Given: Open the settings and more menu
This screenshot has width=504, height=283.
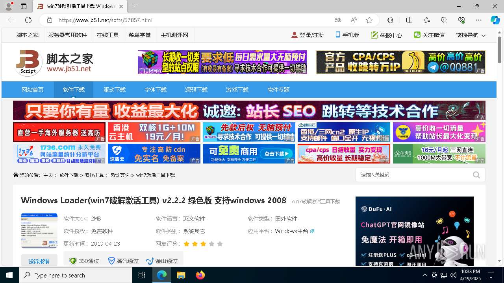Looking at the screenshot, I should (479, 20).
